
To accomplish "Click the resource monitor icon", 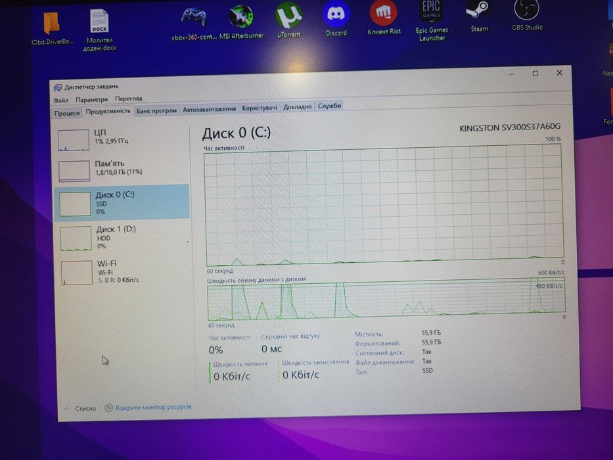I will pyautogui.click(x=108, y=407).
